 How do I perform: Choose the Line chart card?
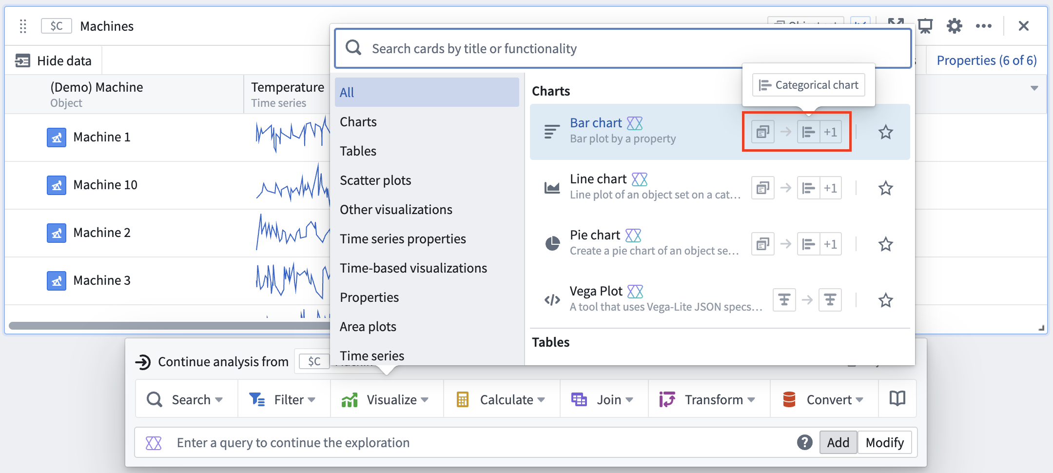720,188
